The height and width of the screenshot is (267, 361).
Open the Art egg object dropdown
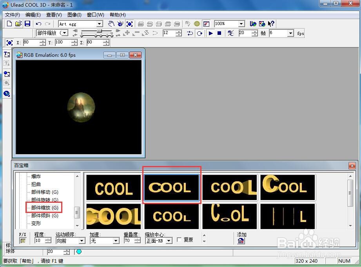coord(99,24)
